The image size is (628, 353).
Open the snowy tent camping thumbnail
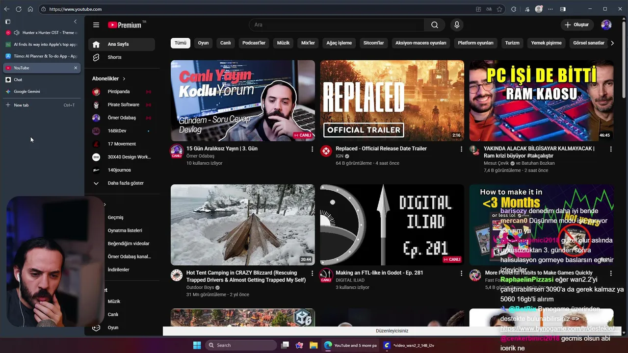243,225
